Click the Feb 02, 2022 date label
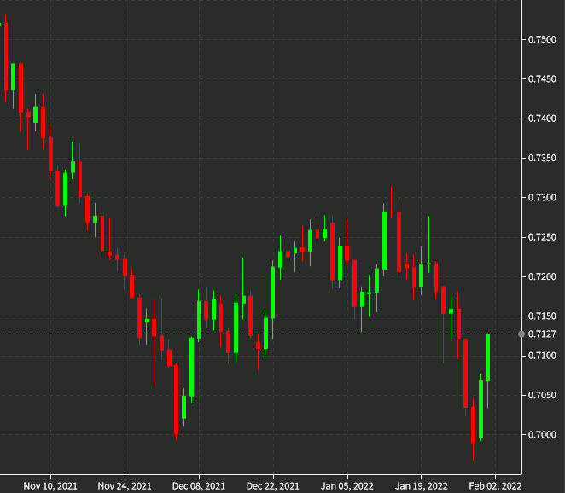 click(494, 485)
